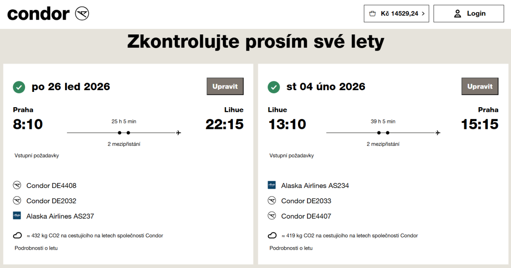The width and height of the screenshot is (511, 268).
Task: Click the Alaska Airlines logo beside AS237
Action: point(17,216)
